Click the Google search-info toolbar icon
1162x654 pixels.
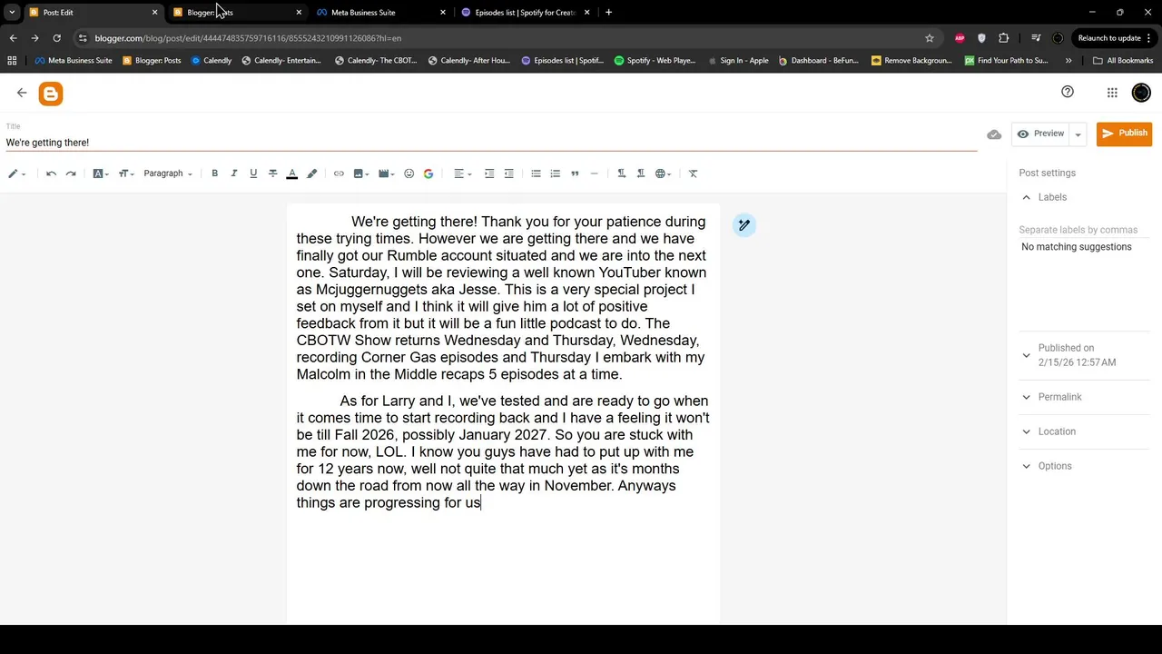click(x=428, y=173)
